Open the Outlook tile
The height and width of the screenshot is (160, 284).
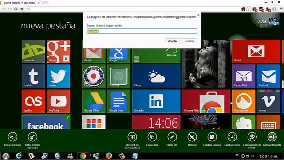tap(268, 76)
